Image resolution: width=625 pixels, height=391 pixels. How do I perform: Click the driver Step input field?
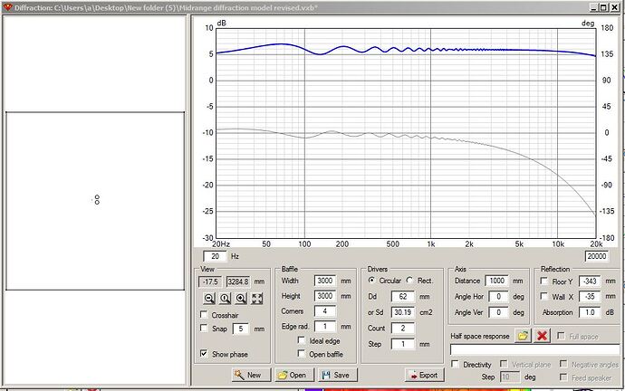pyautogui.click(x=403, y=344)
